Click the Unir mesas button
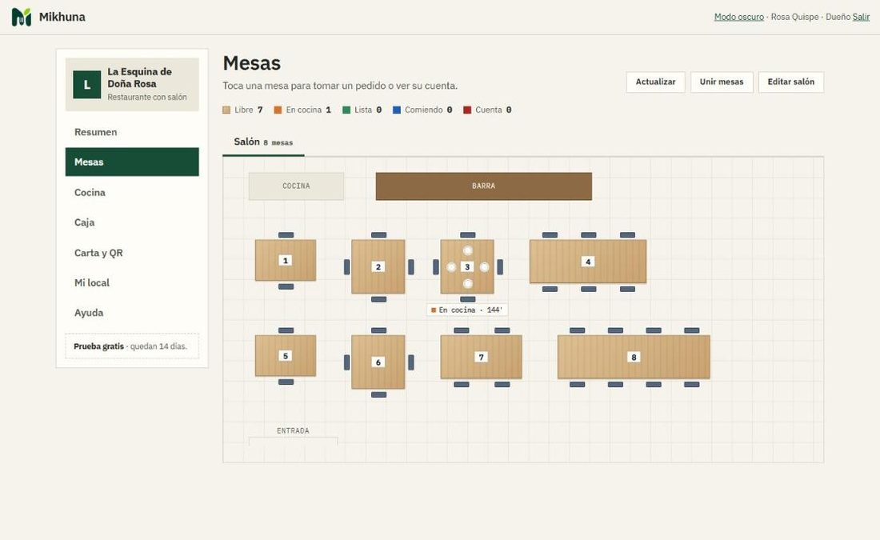The height and width of the screenshot is (540, 880). pyautogui.click(x=722, y=82)
